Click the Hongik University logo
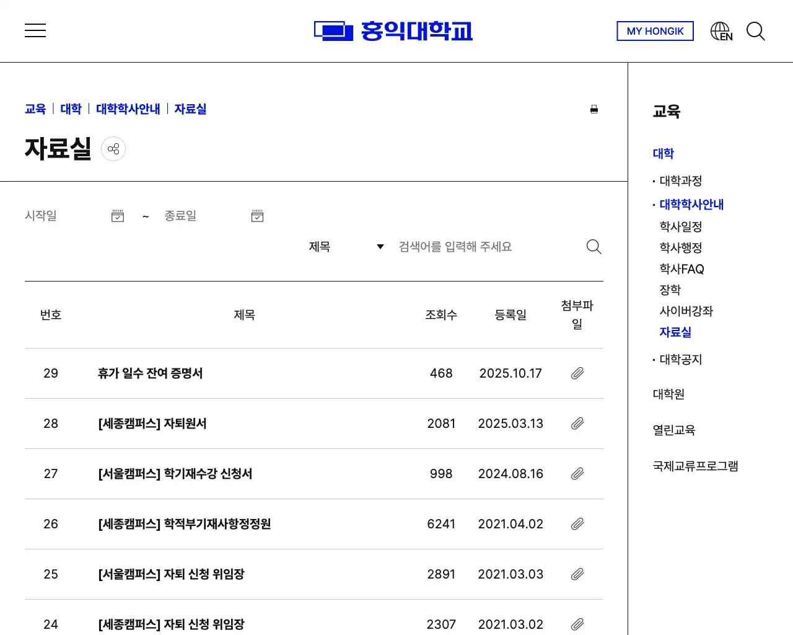Viewport: 793px width, 635px height. point(393,30)
